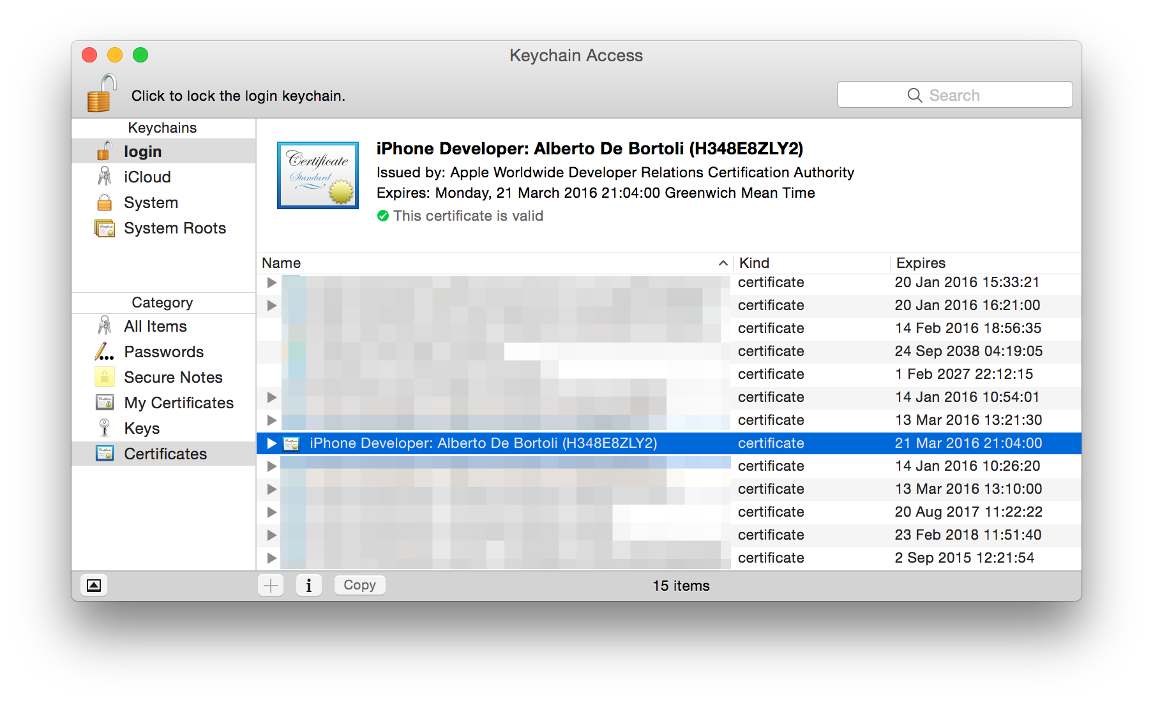The height and width of the screenshot is (703, 1153).
Task: Click the Copy button
Action: point(359,584)
